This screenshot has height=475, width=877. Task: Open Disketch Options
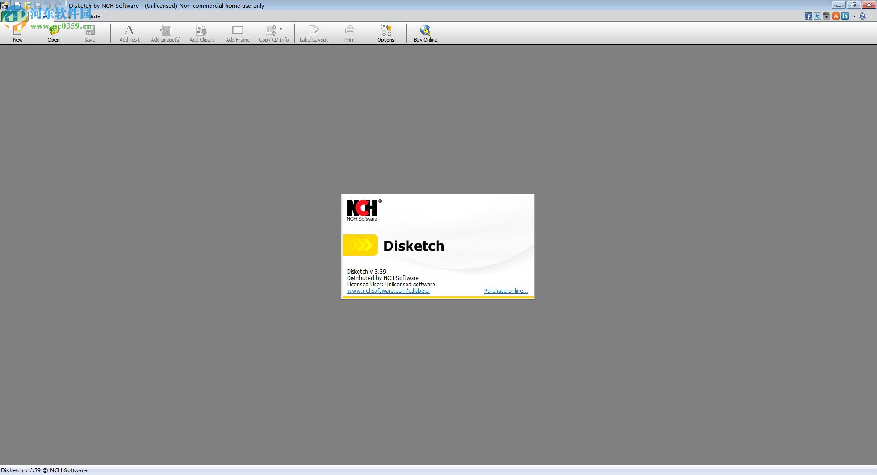pyautogui.click(x=386, y=33)
